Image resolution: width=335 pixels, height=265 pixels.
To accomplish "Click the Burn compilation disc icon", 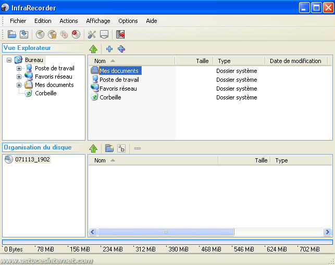I will pos(40,34).
